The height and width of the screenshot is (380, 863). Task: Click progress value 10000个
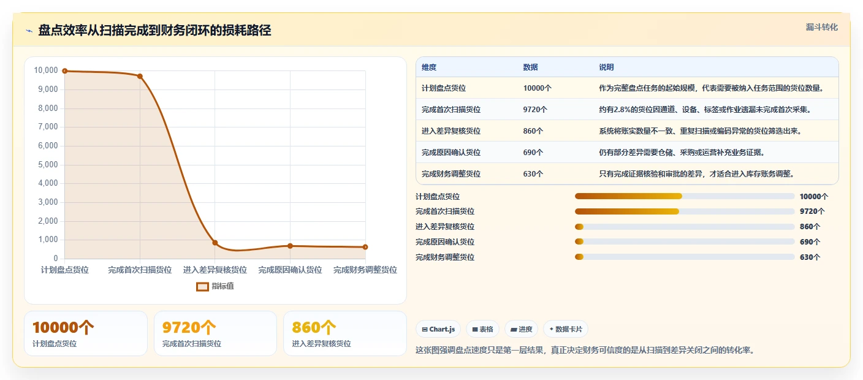click(x=814, y=196)
